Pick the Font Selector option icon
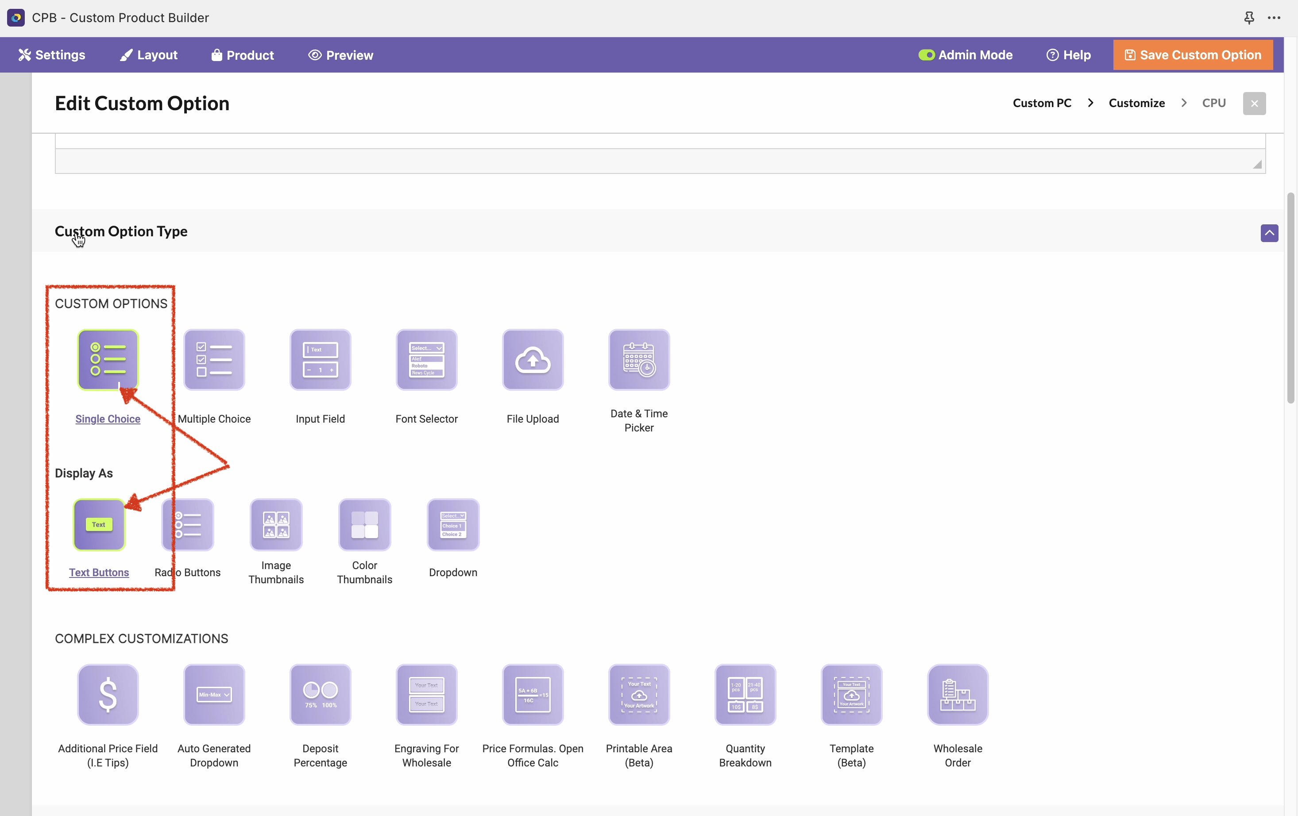This screenshot has height=816, width=1298. [x=426, y=359]
